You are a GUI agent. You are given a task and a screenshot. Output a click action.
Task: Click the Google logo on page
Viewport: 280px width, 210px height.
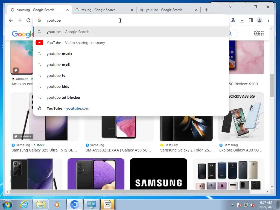[22, 34]
